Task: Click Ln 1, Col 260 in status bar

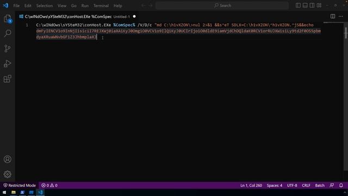Action: (x=251, y=185)
